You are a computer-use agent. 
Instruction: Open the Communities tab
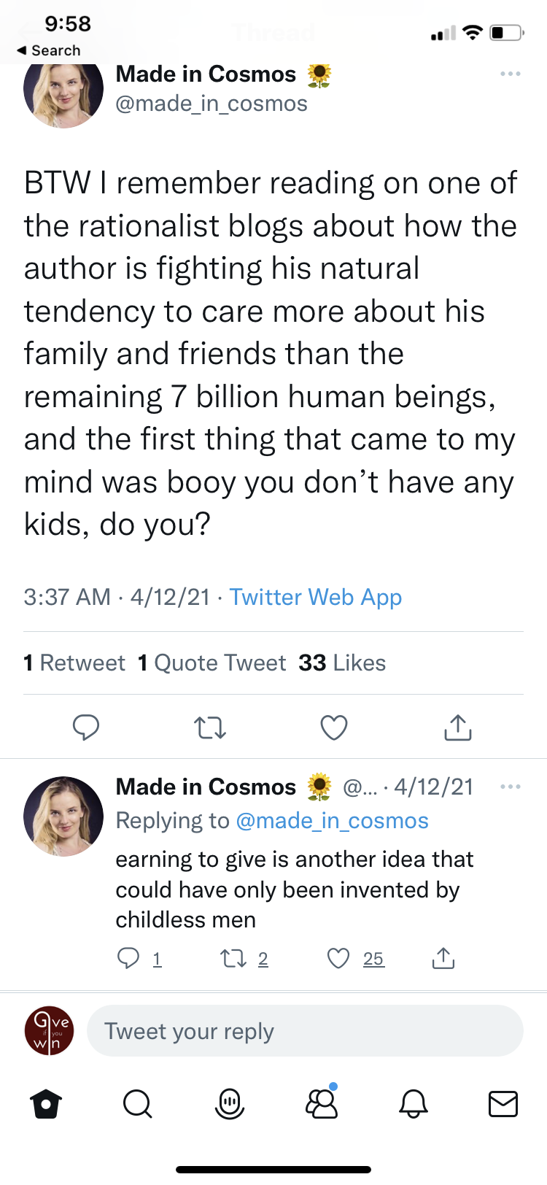(322, 1104)
